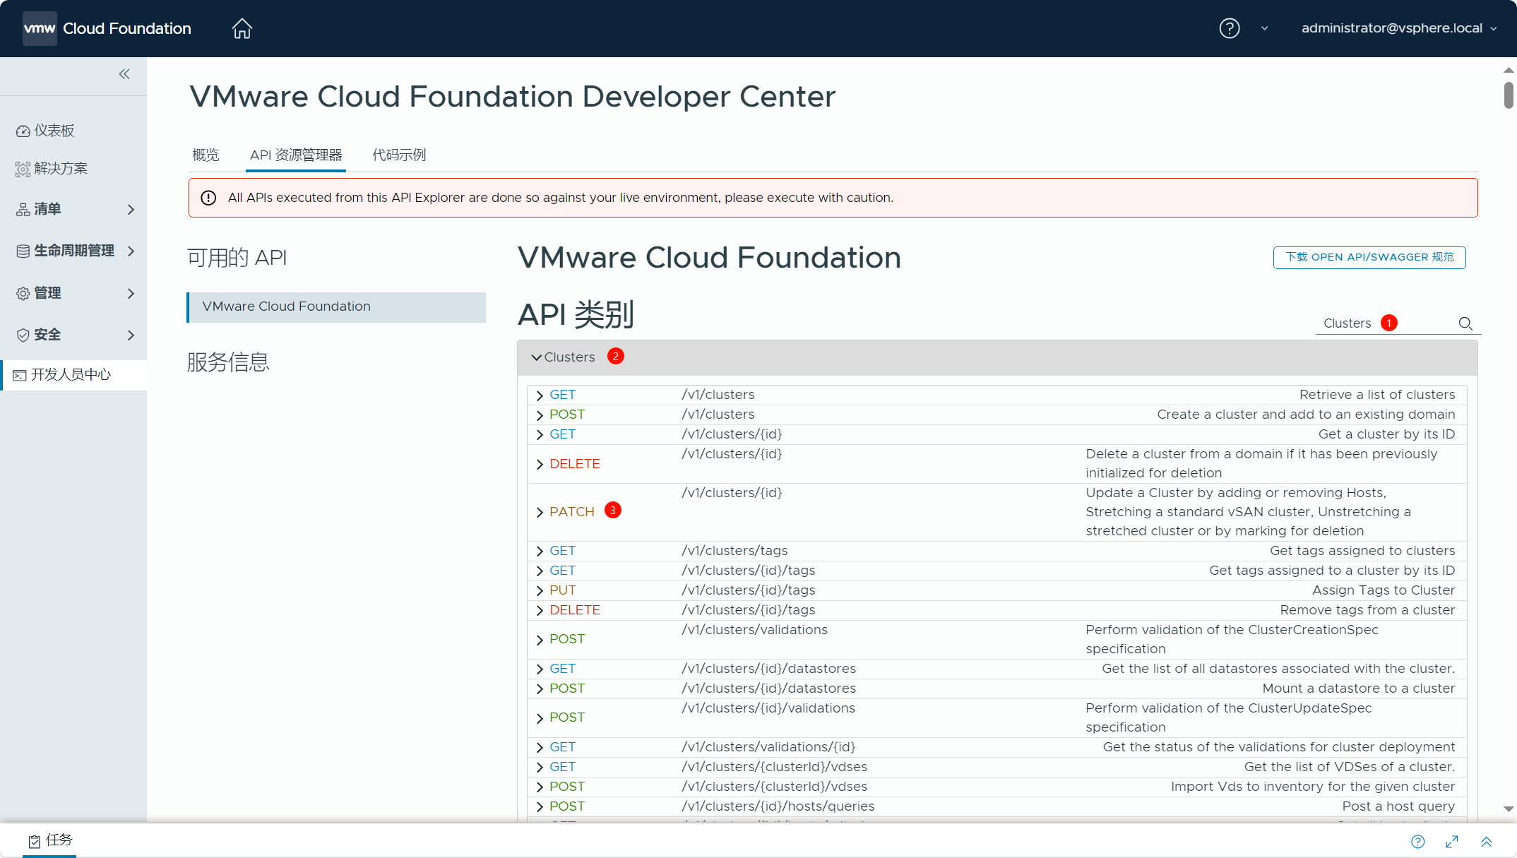Expand the 生命周期管理 sidebar menu
The width and height of the screenshot is (1517, 858).
(x=74, y=251)
